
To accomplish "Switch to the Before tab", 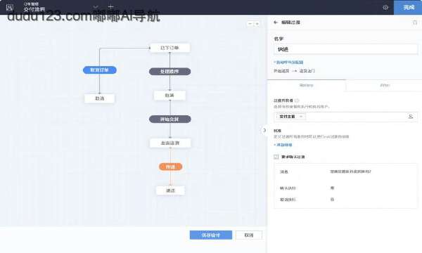I will coord(306,85).
